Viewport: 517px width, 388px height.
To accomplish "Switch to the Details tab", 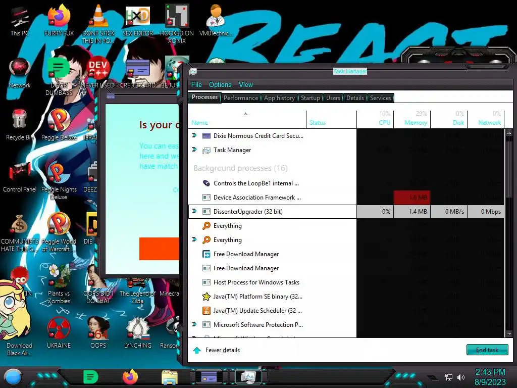I will 355,98.
